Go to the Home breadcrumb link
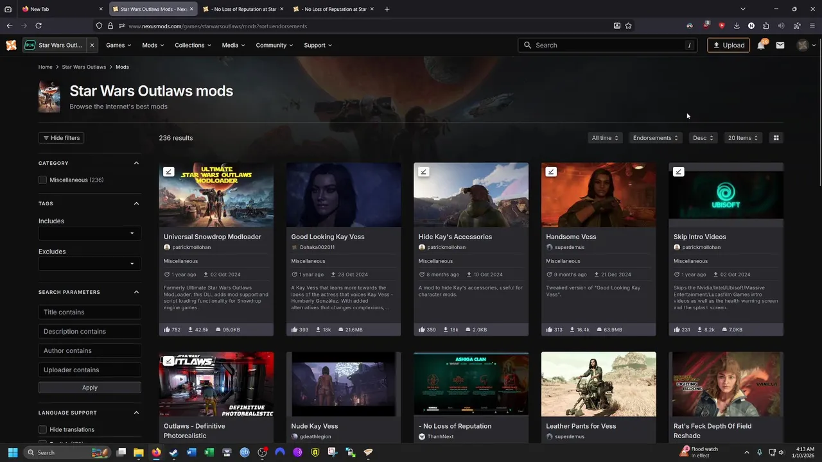 [45, 67]
